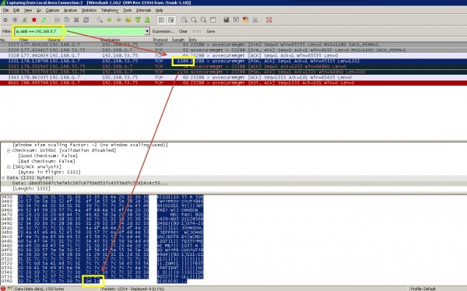Zoom out on packet text
The height and width of the screenshot is (291, 467).
click(194, 20)
